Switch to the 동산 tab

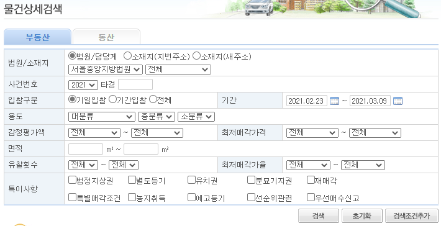pos(106,37)
